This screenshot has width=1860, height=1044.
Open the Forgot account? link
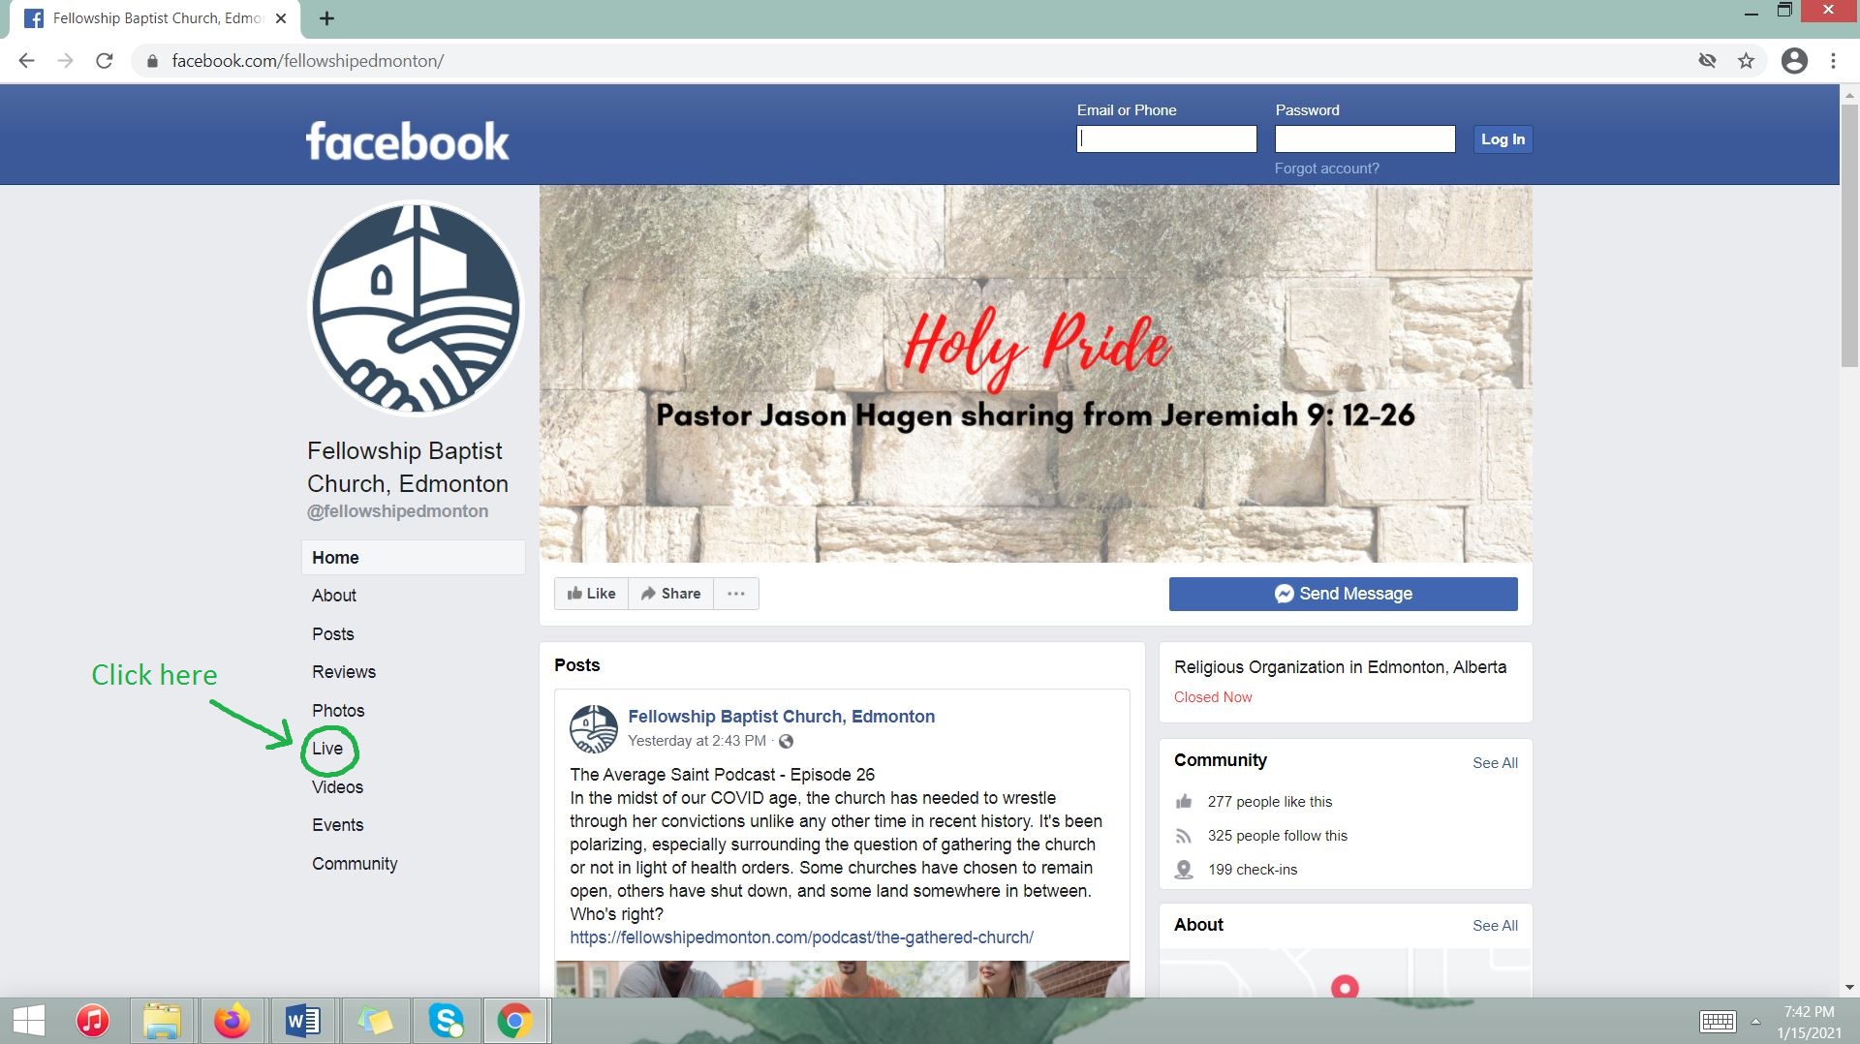point(1326,169)
